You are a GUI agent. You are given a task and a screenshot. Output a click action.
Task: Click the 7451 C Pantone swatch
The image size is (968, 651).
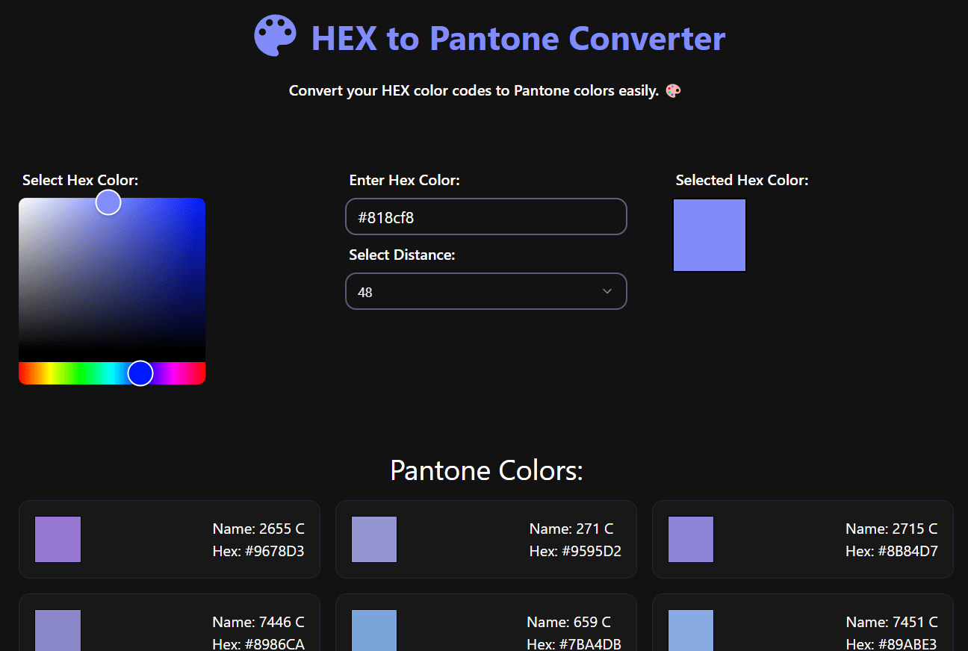point(691,631)
